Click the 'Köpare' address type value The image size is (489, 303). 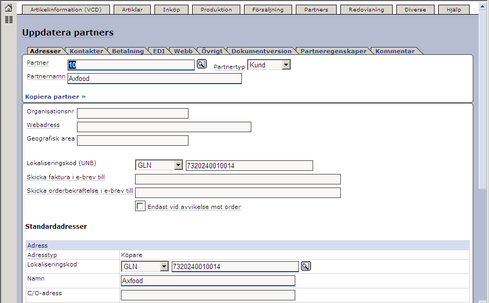tap(131, 255)
